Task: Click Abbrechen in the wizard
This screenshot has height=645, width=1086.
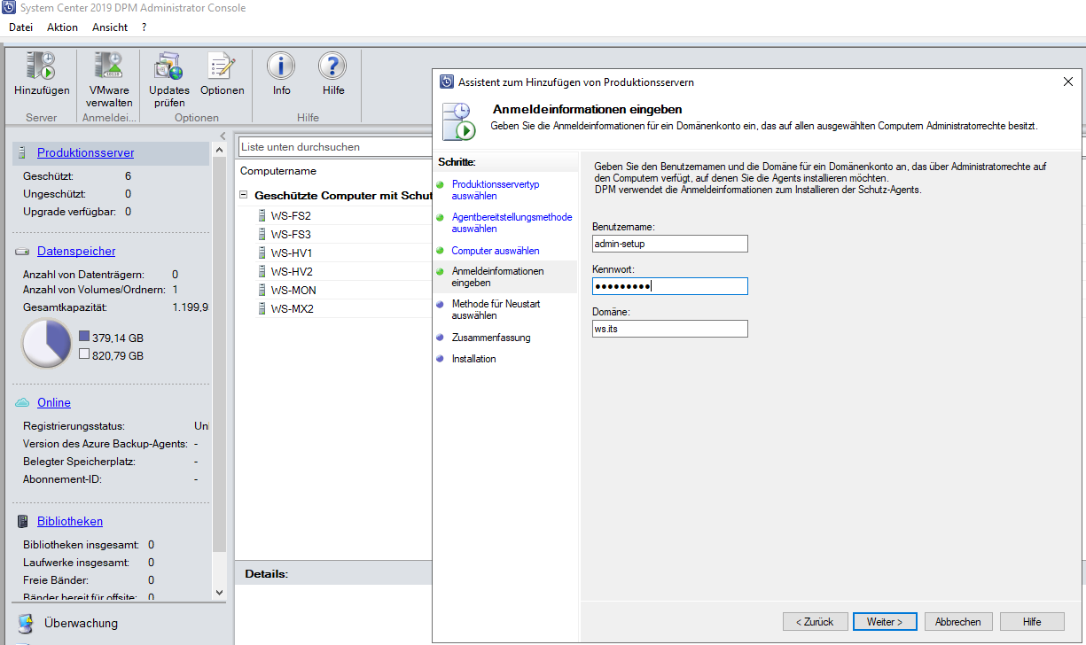Action: point(958,622)
